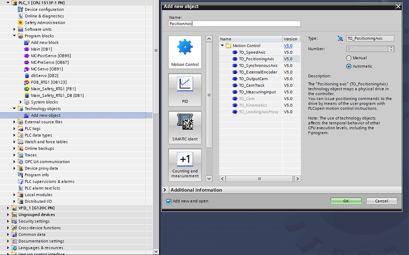Image resolution: width=409 pixels, height=255 pixels.
Task: Expand the System blocks folder
Action: 20,102
